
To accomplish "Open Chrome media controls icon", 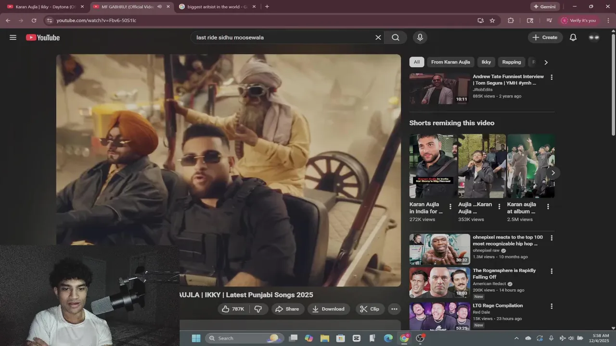I will [x=549, y=20].
